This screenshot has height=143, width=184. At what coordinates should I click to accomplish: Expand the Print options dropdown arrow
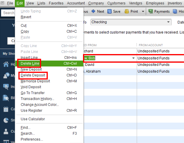(x=143, y=11)
